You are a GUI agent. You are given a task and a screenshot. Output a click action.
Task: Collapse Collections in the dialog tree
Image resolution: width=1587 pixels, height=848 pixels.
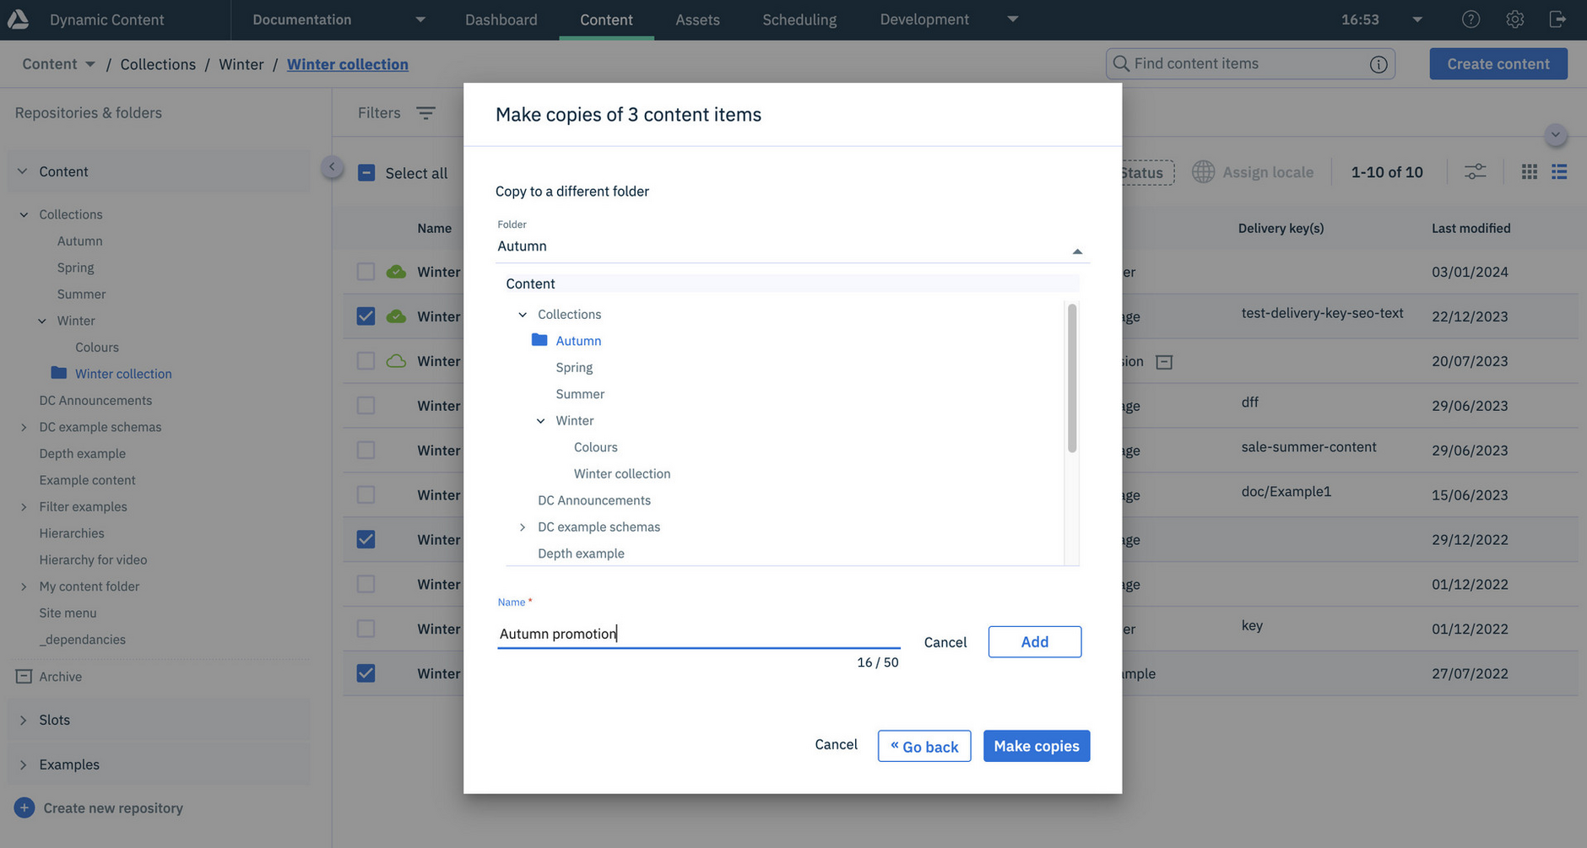pyautogui.click(x=523, y=315)
